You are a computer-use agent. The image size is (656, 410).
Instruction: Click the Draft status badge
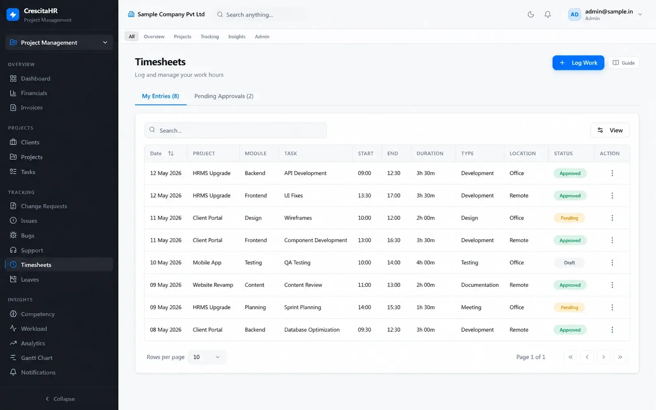point(569,263)
